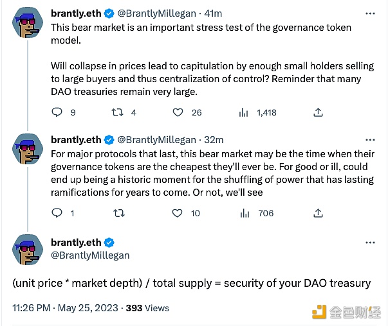This screenshot has height=326, width=388.
Task: Retweet the second tweet about major protocols
Action: (x=118, y=213)
